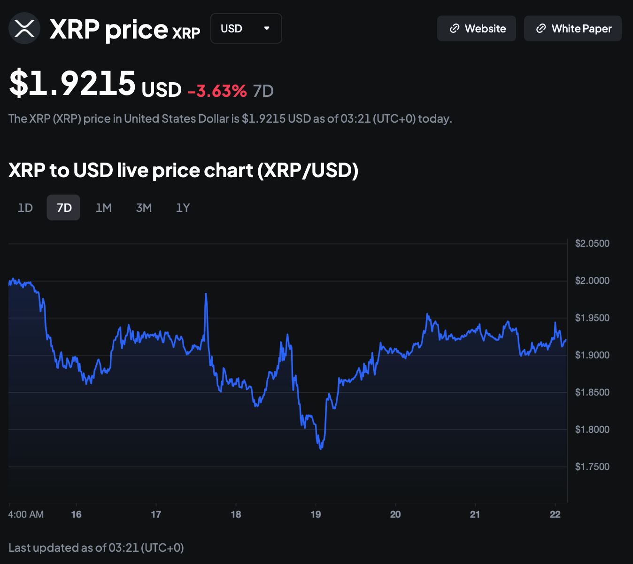The width and height of the screenshot is (633, 564).
Task: Open the White Paper link button
Action: [x=572, y=29]
